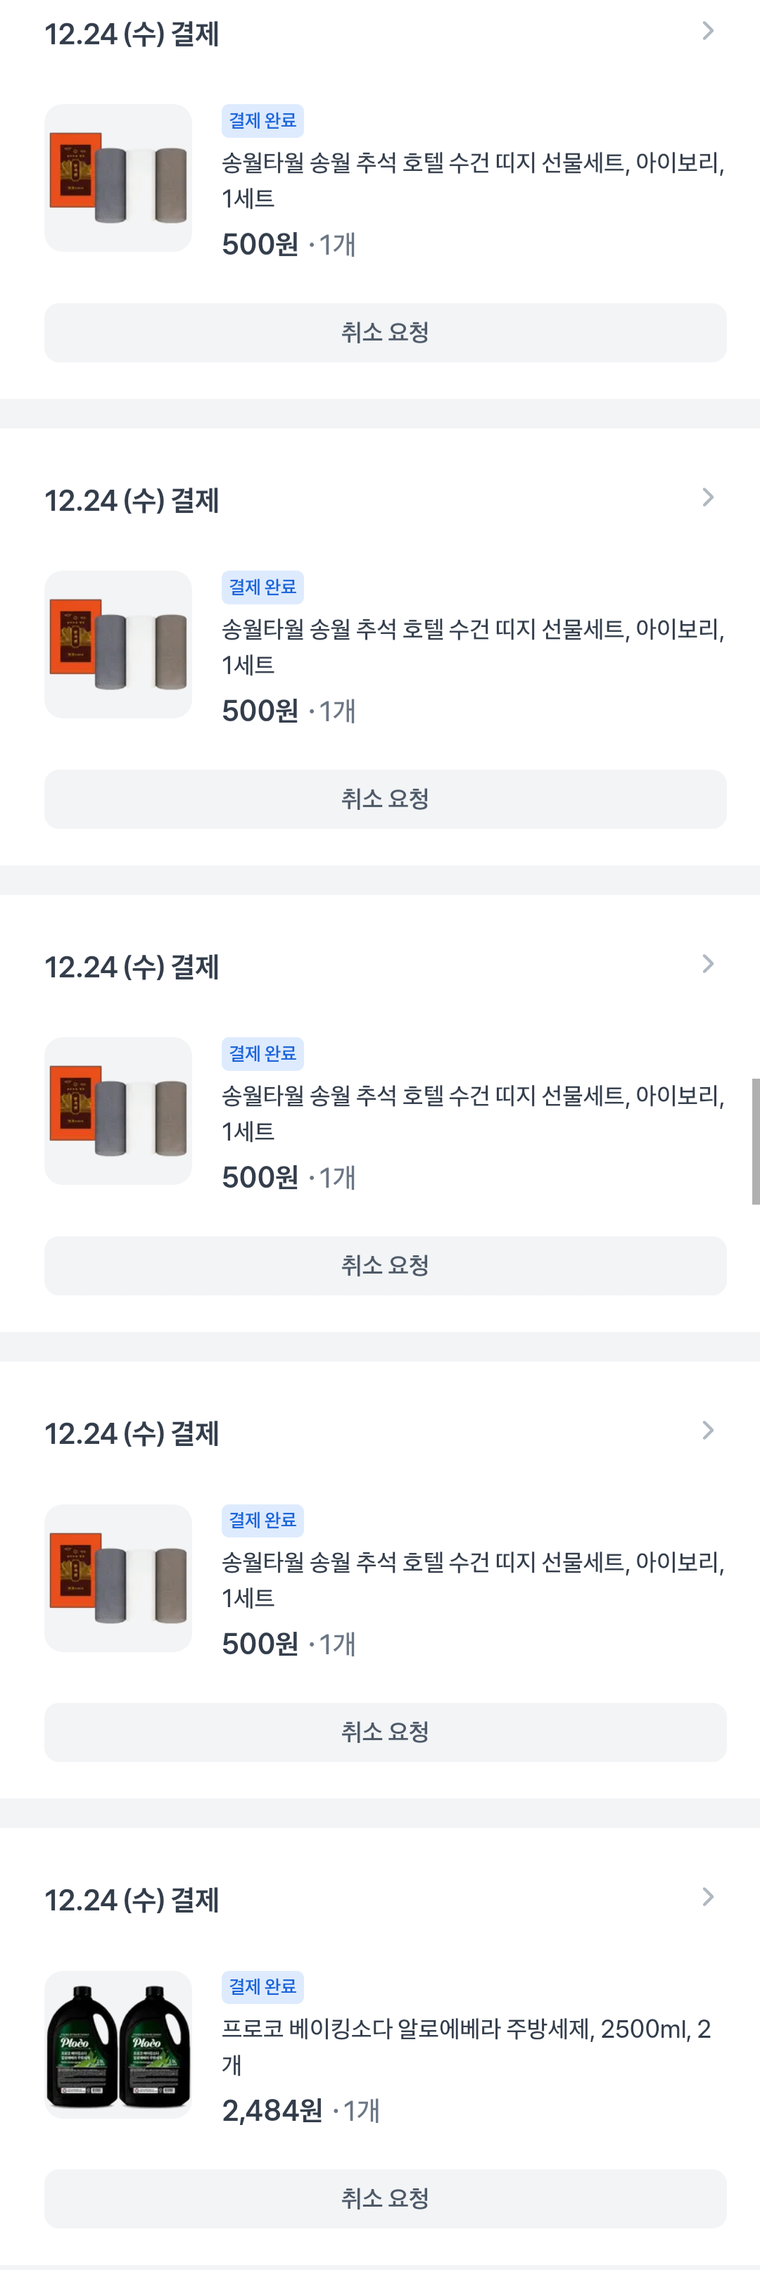The width and height of the screenshot is (760, 2270).
Task: View third towel set product thumbnail
Action: (x=118, y=1110)
